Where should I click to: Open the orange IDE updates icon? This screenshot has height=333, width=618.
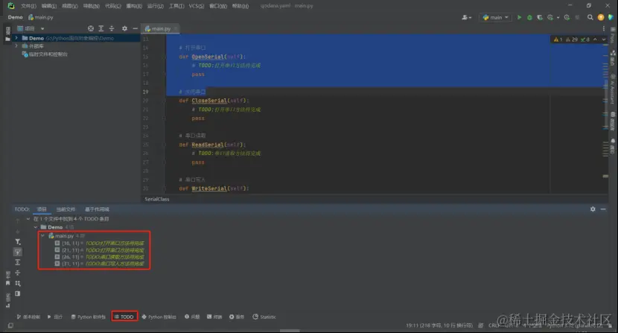point(601,17)
